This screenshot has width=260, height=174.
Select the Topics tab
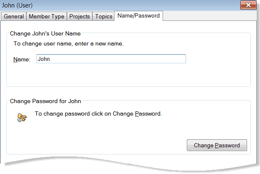104,16
